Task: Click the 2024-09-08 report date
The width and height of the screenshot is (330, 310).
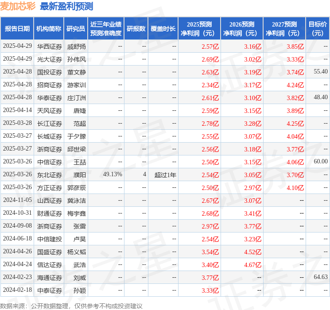Action: point(17,225)
